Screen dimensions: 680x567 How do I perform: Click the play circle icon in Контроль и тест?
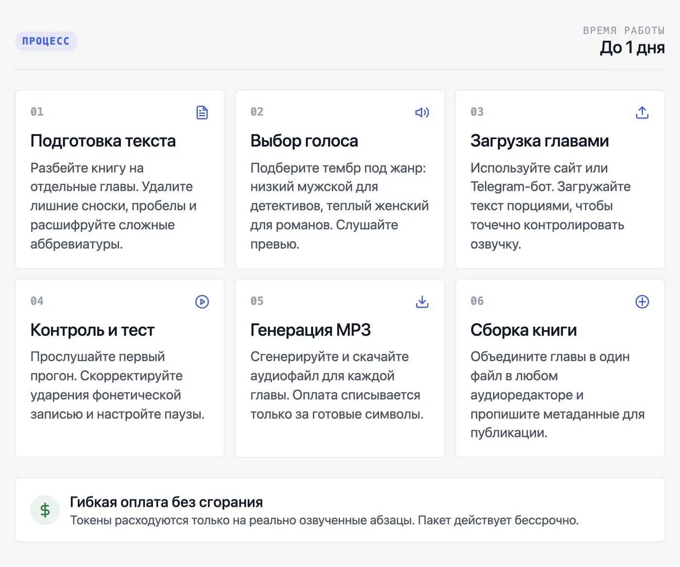click(x=202, y=302)
